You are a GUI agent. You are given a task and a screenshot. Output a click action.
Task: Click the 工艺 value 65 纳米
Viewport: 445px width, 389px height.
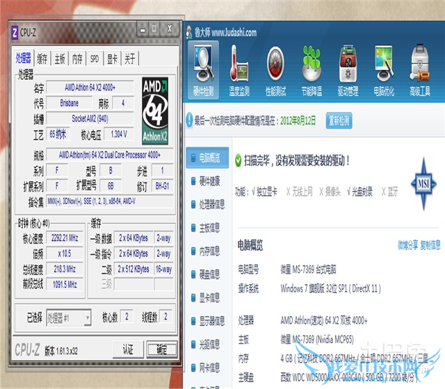click(58, 134)
